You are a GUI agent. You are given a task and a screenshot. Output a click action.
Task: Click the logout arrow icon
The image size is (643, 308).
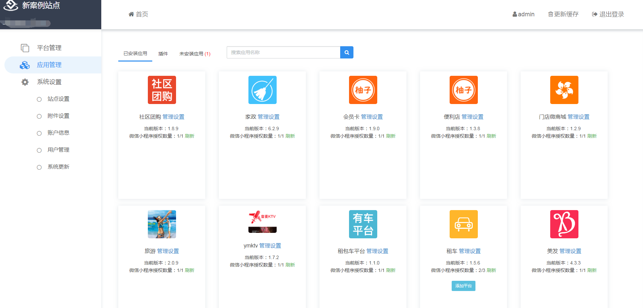[x=595, y=14]
